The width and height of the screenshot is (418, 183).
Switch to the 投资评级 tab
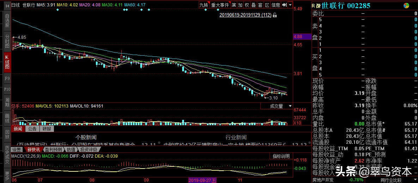pos(89,150)
